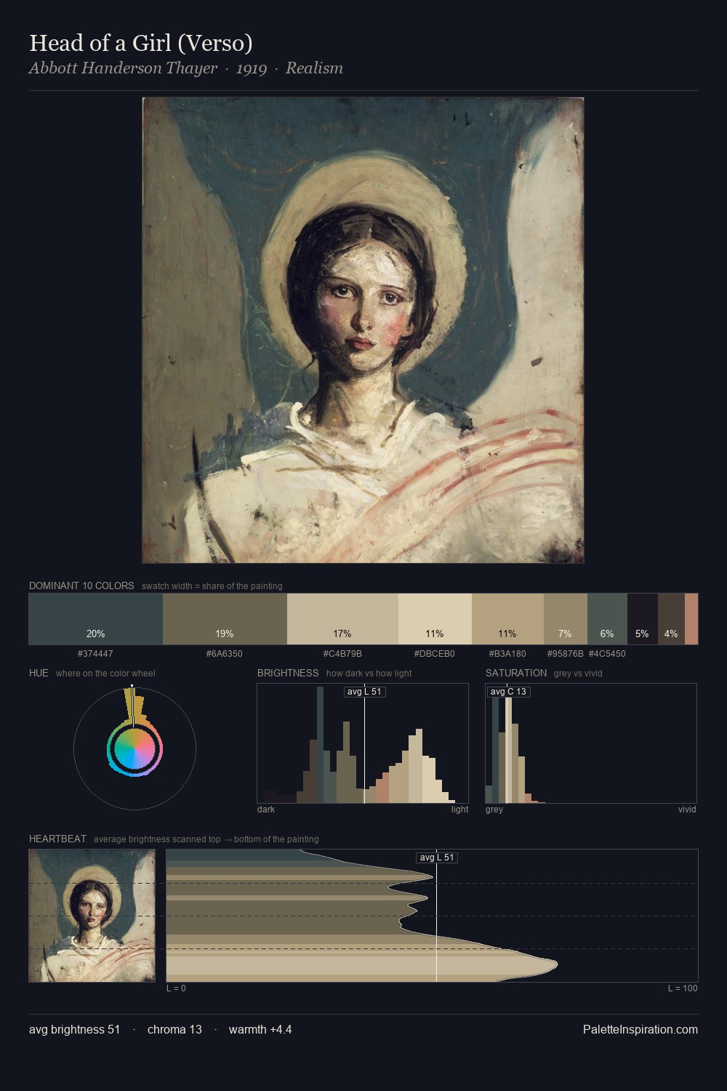The width and height of the screenshot is (727, 1091).
Task: Click the 'DOMINANT 10 COLORS' heading
Action: 81,586
